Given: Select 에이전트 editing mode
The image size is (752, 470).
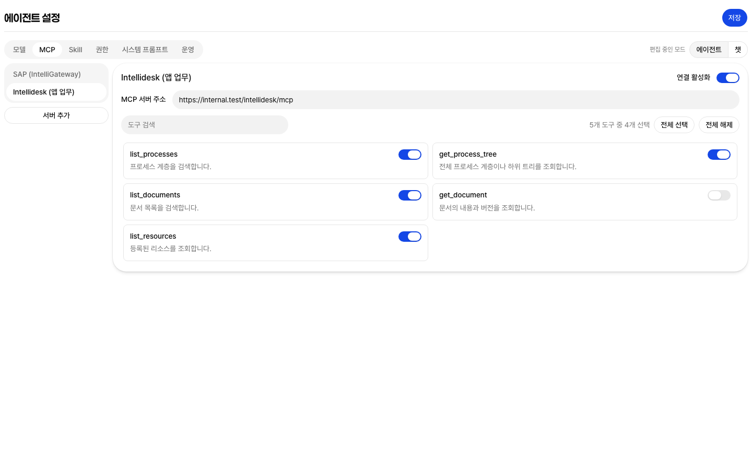Looking at the screenshot, I should pos(709,50).
